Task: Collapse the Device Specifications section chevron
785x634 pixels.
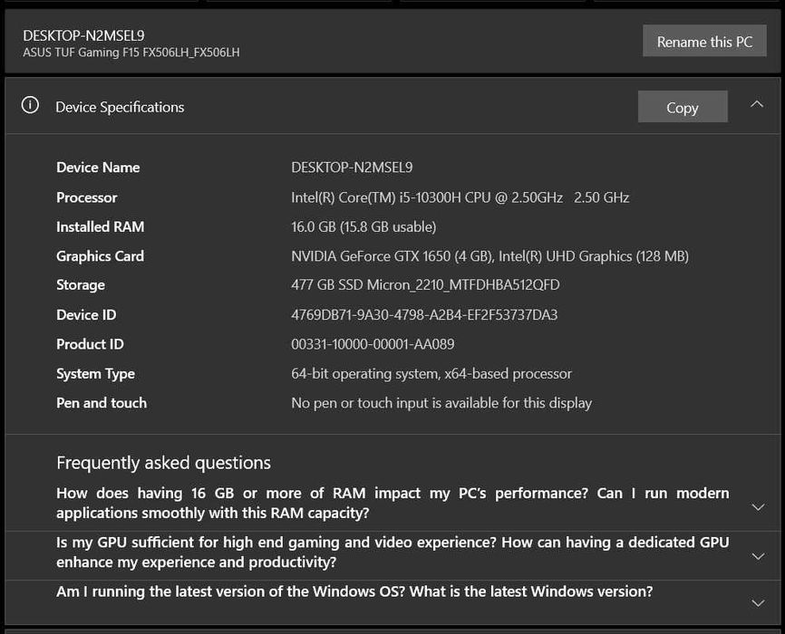Action: coord(757,104)
